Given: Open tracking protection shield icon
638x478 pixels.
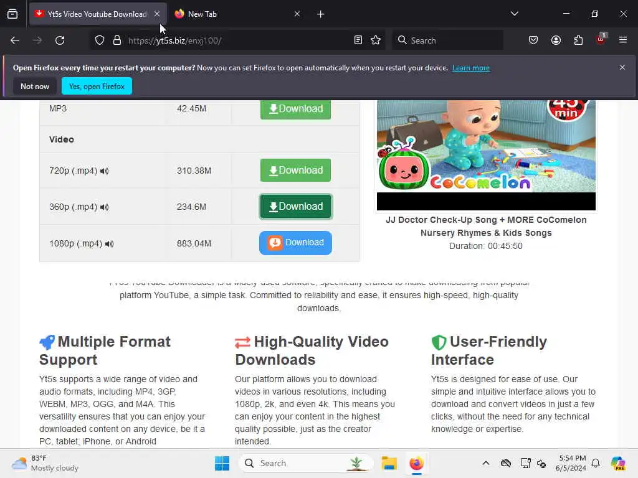Looking at the screenshot, I should click(x=100, y=40).
